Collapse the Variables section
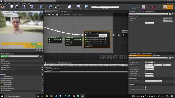175x98 pixels. [1, 74]
